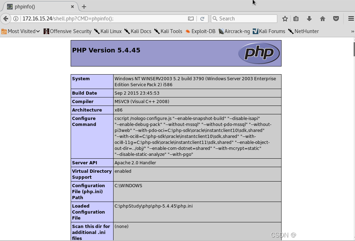Click the Configure Command label

(x=84, y=121)
